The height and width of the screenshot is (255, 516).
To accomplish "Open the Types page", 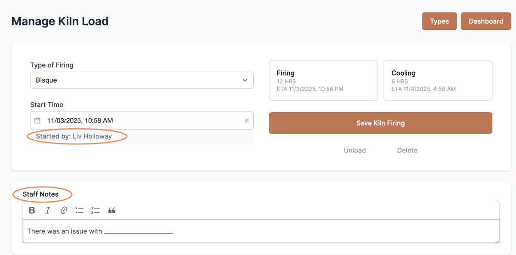I will pyautogui.click(x=439, y=21).
